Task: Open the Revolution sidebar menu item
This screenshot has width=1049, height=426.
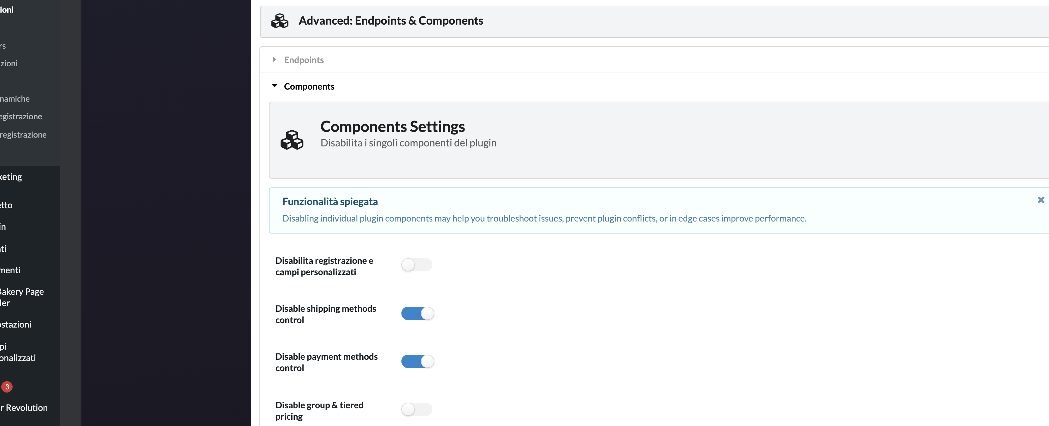Action: point(24,408)
